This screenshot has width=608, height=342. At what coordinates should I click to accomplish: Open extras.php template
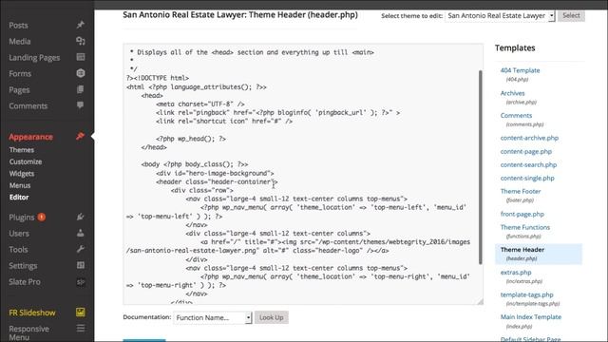[x=516, y=273]
